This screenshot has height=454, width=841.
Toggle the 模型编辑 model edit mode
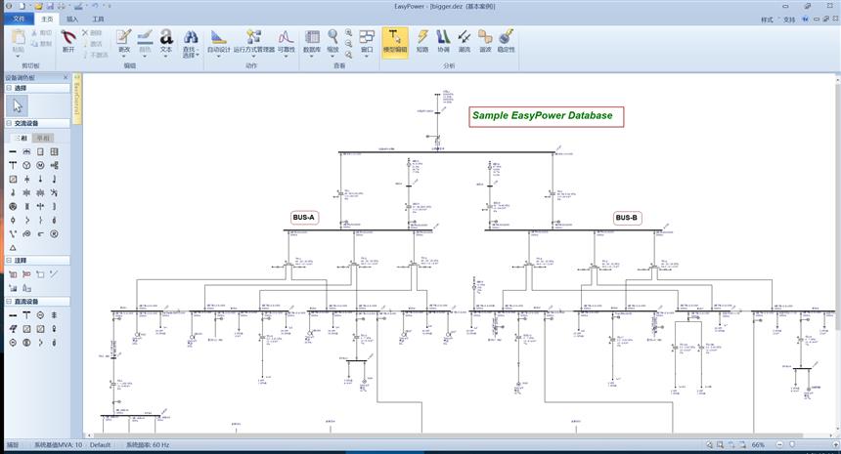point(395,41)
